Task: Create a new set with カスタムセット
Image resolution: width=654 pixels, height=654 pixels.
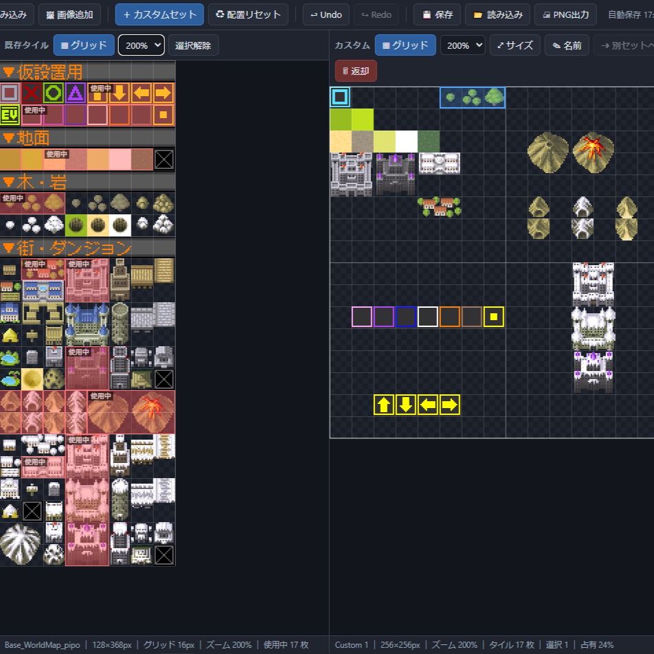Action: pos(159,14)
